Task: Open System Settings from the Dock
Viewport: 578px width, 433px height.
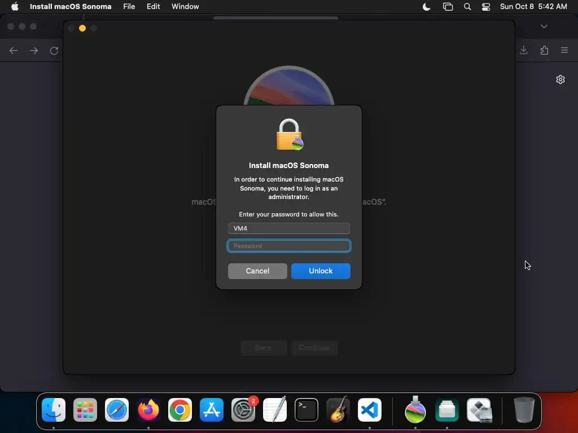Action: (243, 410)
